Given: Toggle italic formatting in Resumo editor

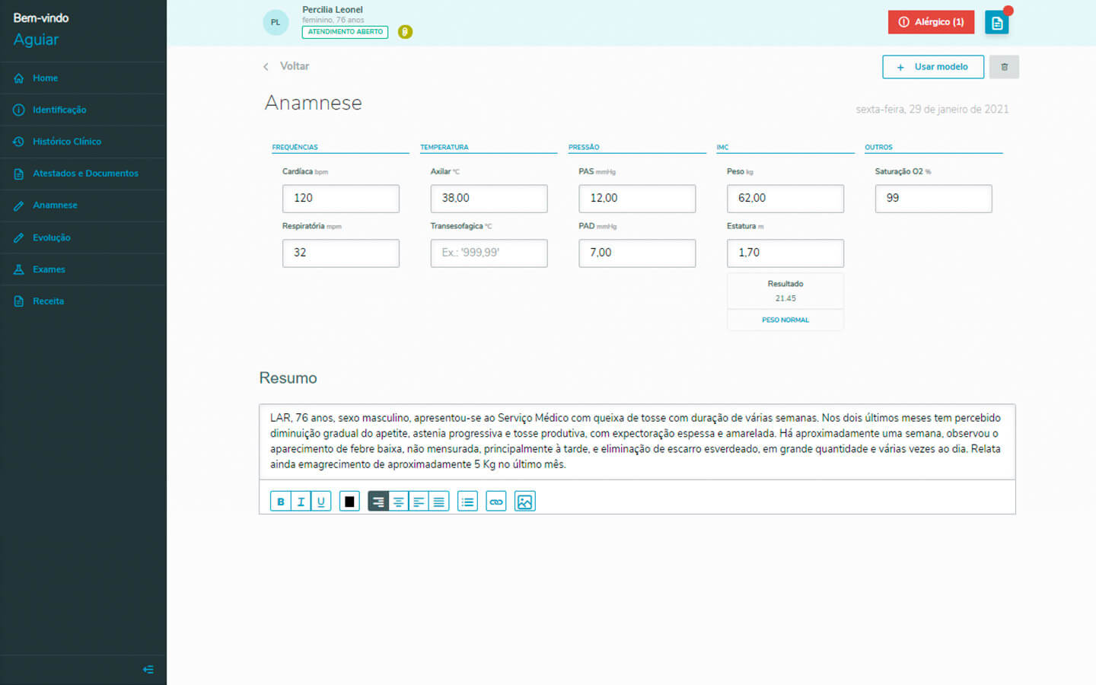Looking at the screenshot, I should point(301,502).
